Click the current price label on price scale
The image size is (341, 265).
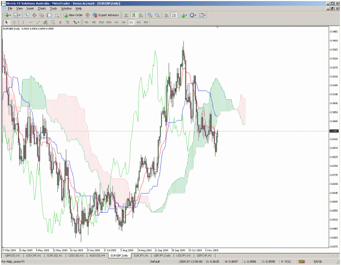tap(334, 131)
